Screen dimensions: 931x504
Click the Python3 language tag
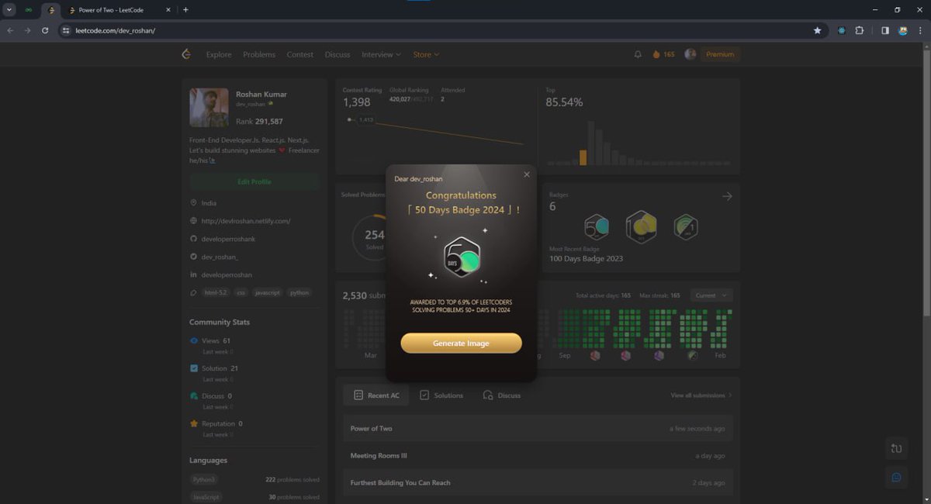point(203,480)
